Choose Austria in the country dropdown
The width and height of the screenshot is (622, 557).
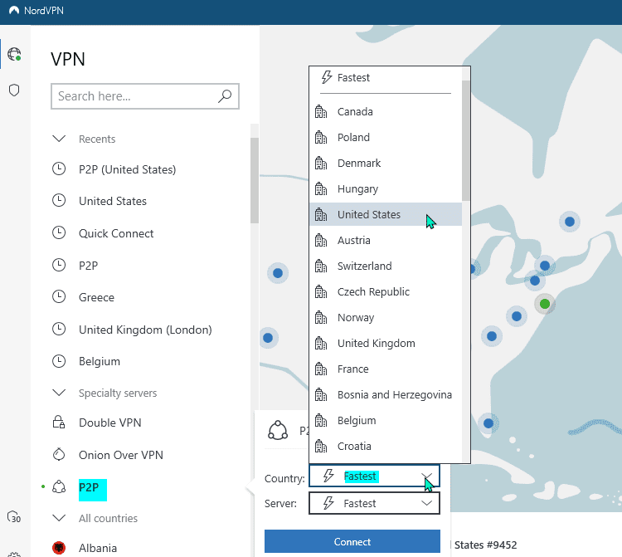click(386, 240)
